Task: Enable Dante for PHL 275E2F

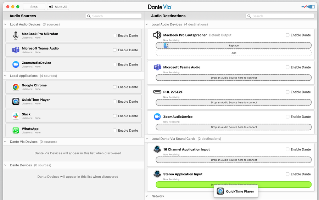Action: 287,92
